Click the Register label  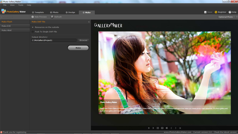(222, 12)
